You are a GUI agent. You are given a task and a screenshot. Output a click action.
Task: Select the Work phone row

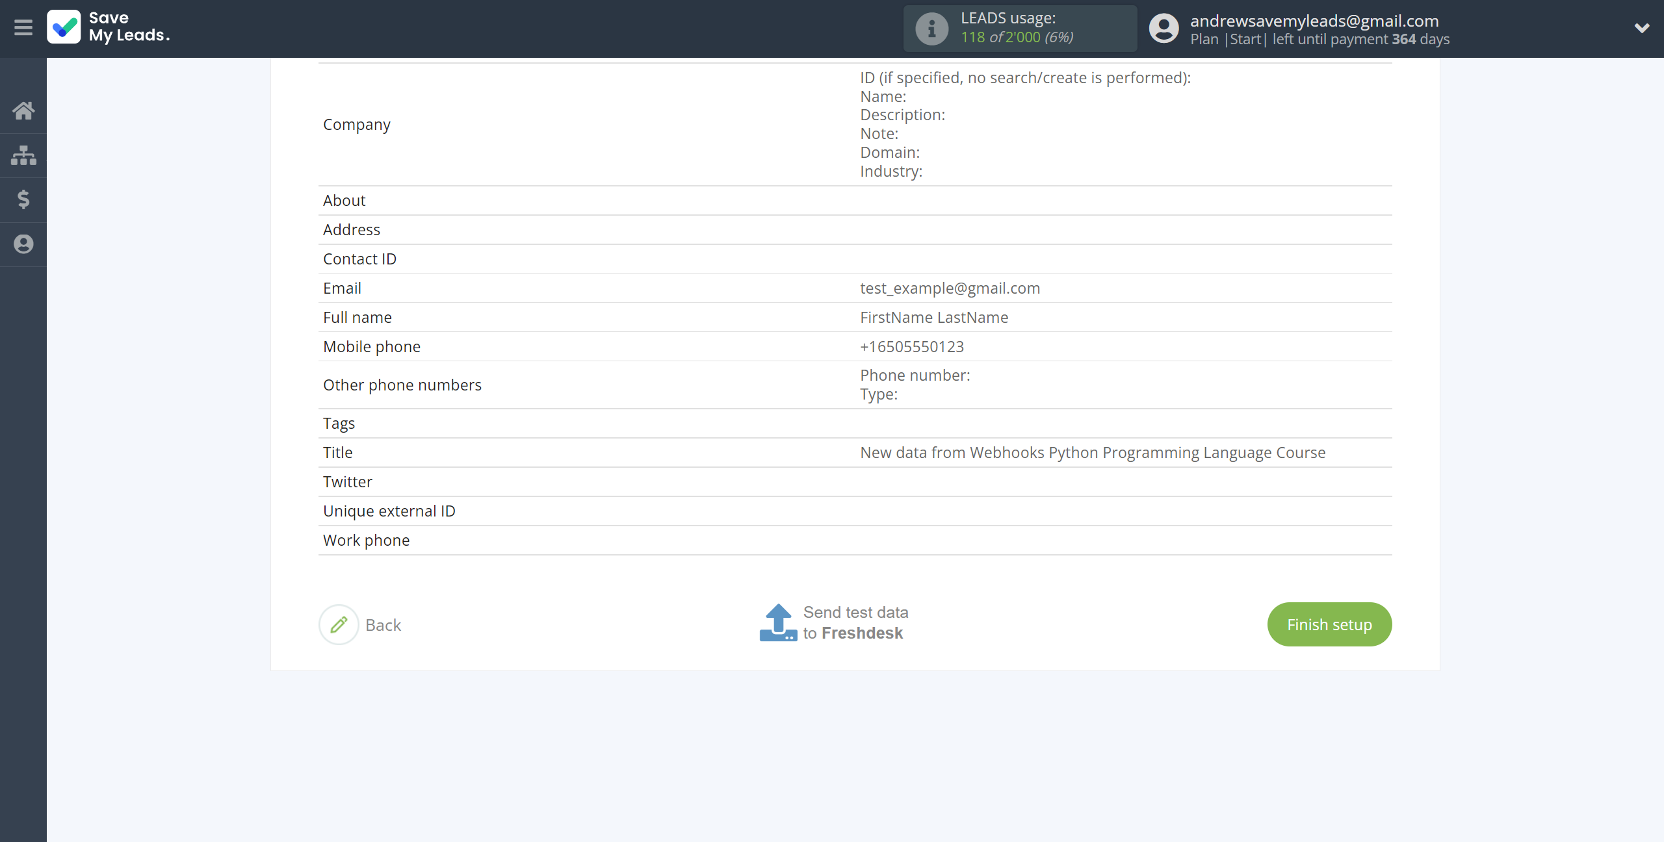coord(855,541)
